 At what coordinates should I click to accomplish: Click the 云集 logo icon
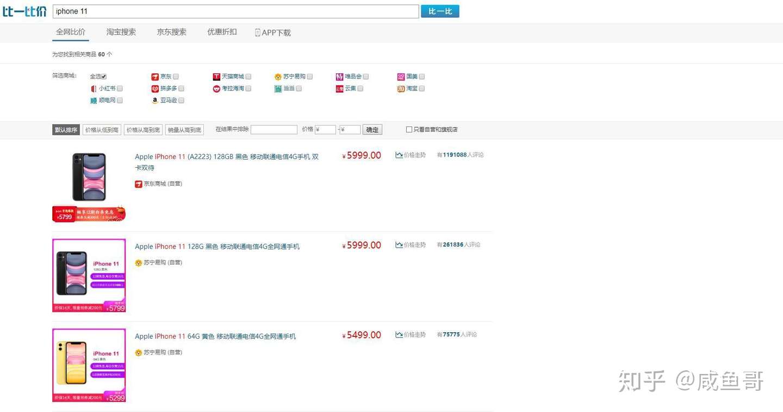click(x=339, y=88)
